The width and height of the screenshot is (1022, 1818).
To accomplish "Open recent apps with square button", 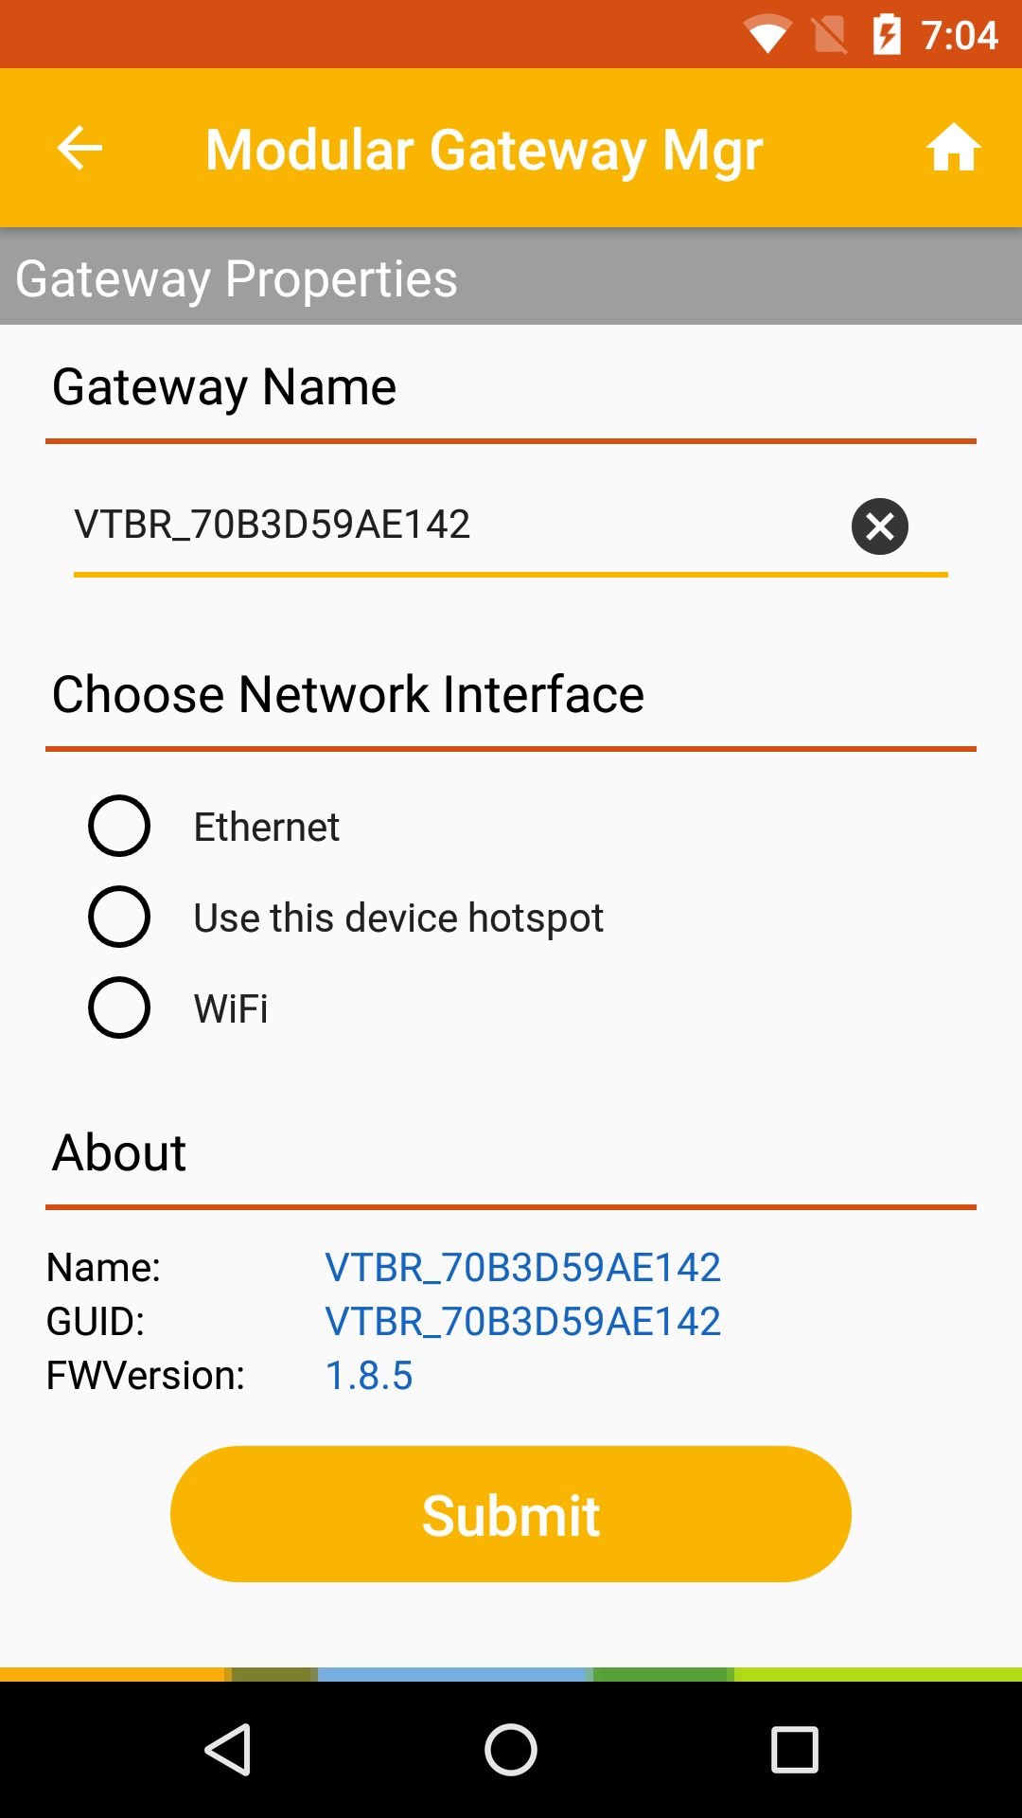I will [x=794, y=1749].
